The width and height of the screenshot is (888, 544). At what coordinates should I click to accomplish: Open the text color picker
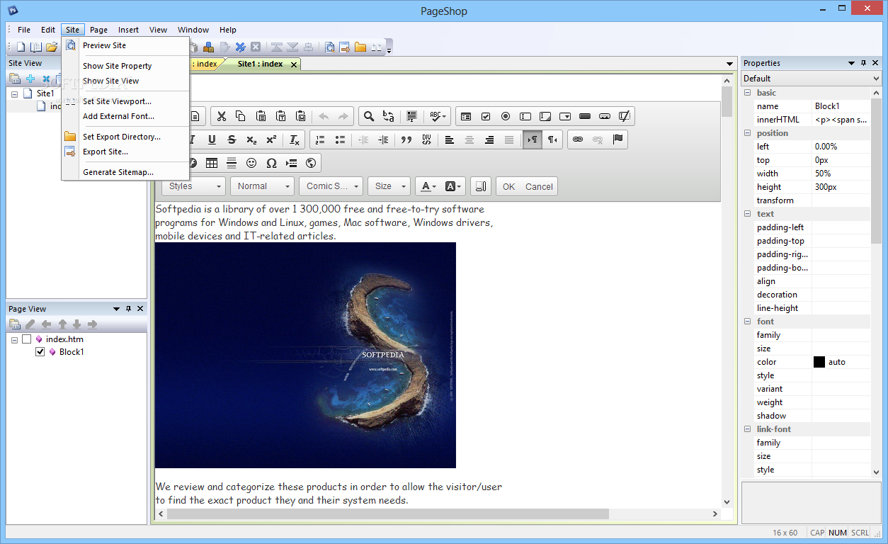point(428,186)
